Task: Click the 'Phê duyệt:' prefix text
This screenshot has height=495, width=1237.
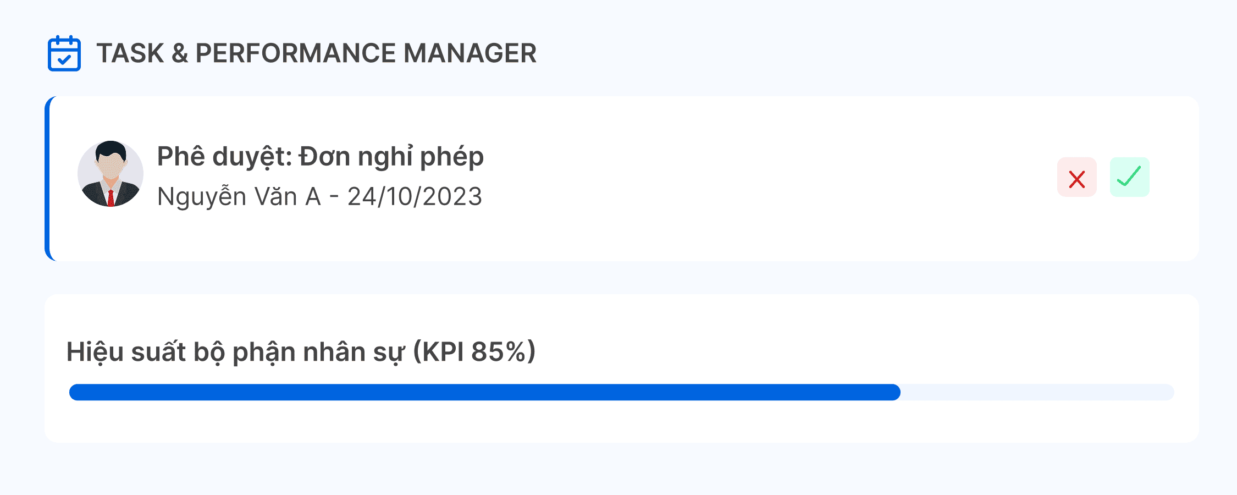Action: coord(225,157)
